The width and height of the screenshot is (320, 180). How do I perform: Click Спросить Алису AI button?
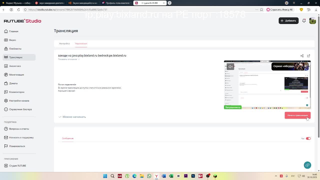coord(279,9)
